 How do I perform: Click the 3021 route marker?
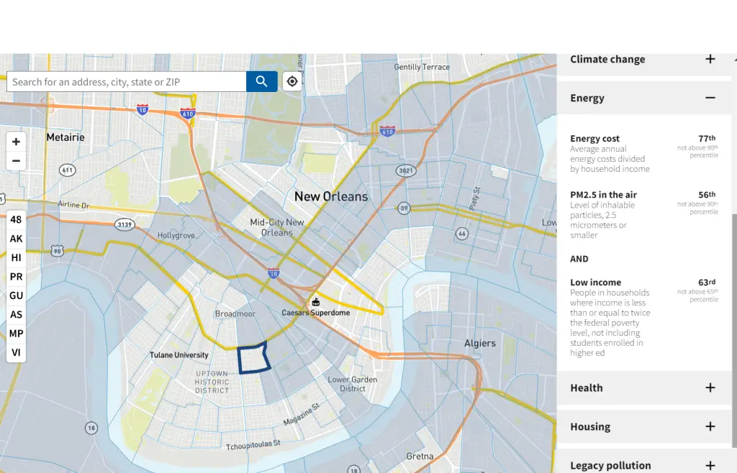pyautogui.click(x=406, y=170)
